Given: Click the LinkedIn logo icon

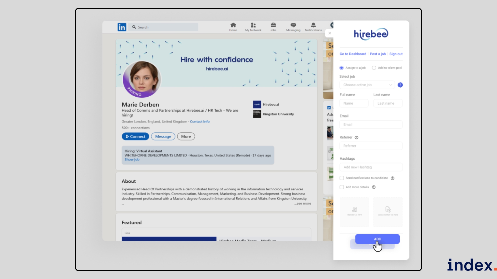Looking at the screenshot, I should tap(122, 27).
